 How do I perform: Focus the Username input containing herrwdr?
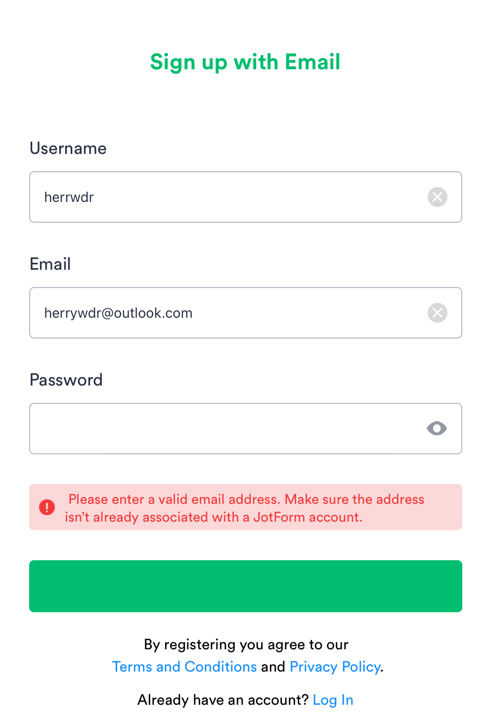(227, 197)
